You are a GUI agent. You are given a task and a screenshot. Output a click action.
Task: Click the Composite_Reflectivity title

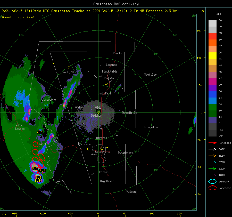[116, 4]
